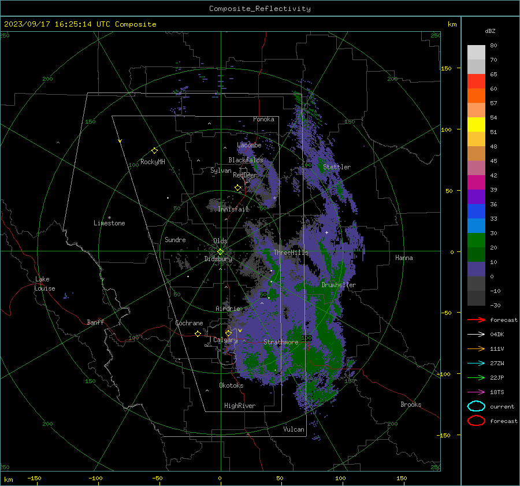This screenshot has width=520, height=486.
Task: Click the Brooks map label
Action: [411, 405]
